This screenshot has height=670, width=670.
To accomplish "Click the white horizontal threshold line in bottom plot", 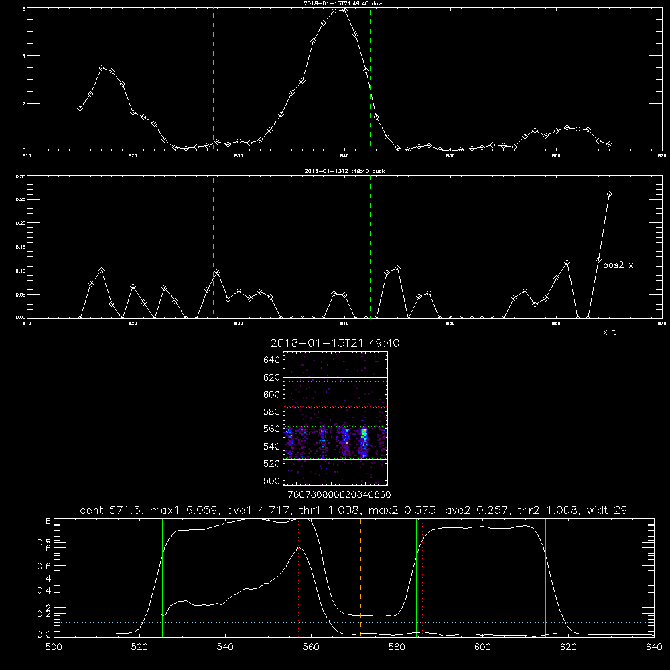I will [354, 578].
